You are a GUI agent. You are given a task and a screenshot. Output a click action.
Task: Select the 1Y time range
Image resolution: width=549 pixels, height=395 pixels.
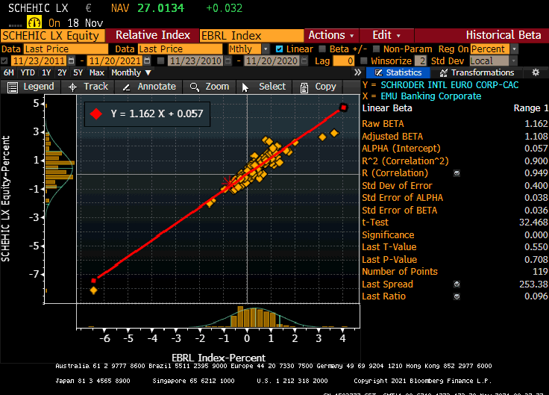point(46,73)
